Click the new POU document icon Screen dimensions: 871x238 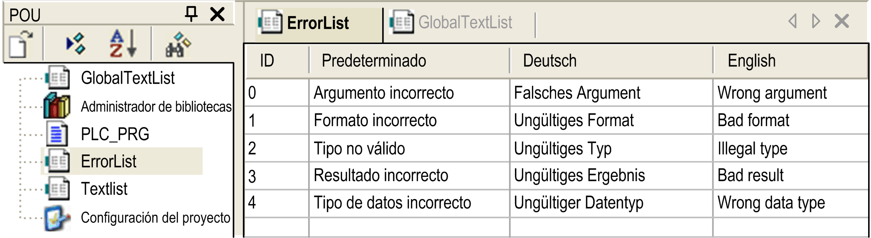click(20, 44)
